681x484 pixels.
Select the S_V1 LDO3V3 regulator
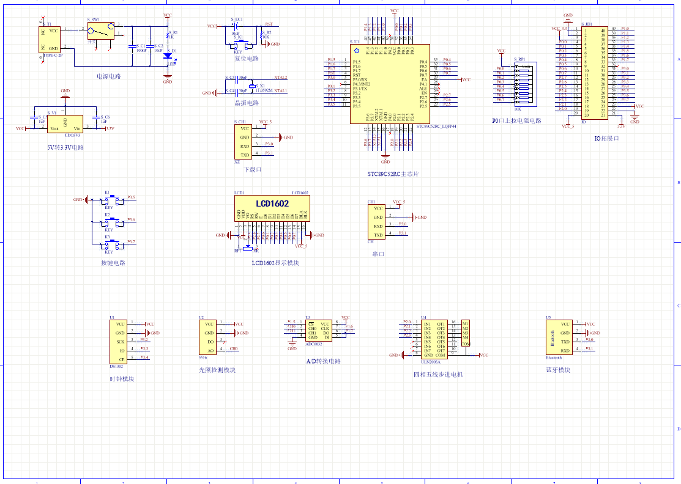[65, 124]
